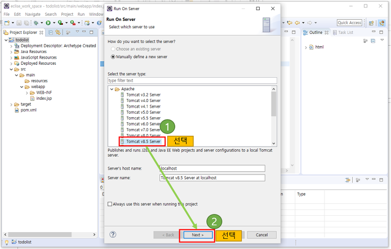Minimize the Outline panel
This screenshot has width=391, height=249.
pos(374,32)
